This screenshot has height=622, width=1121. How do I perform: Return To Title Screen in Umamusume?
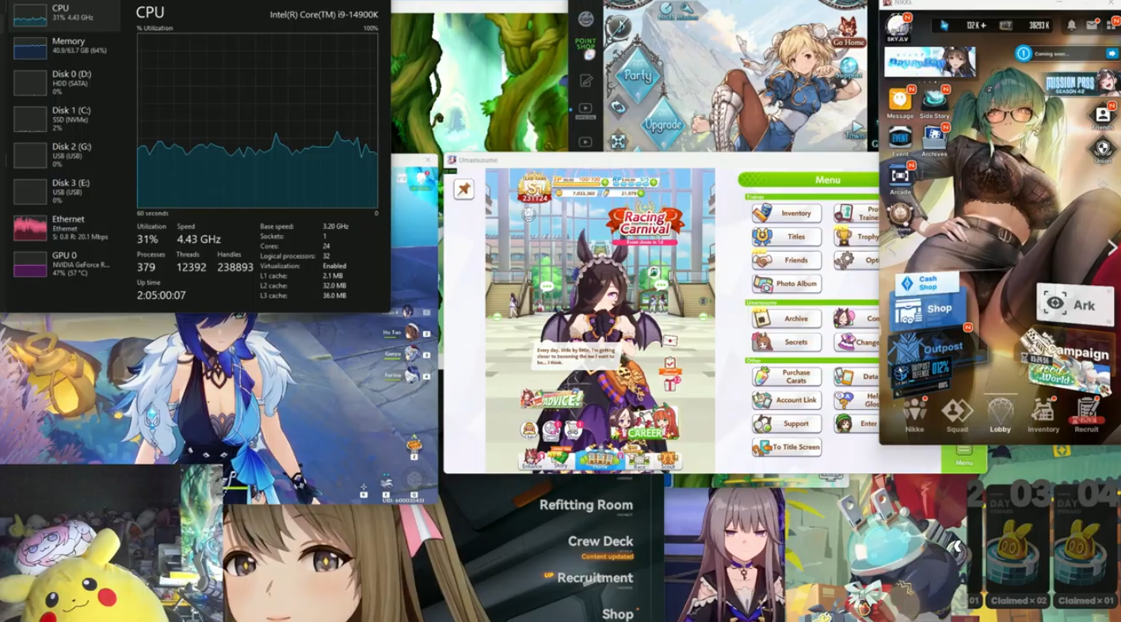pos(787,447)
